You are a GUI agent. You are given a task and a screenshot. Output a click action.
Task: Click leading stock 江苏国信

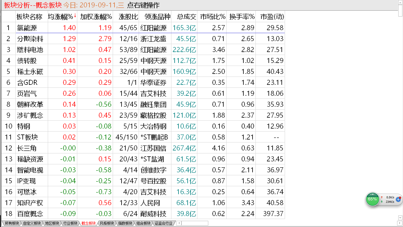[x=153, y=148]
